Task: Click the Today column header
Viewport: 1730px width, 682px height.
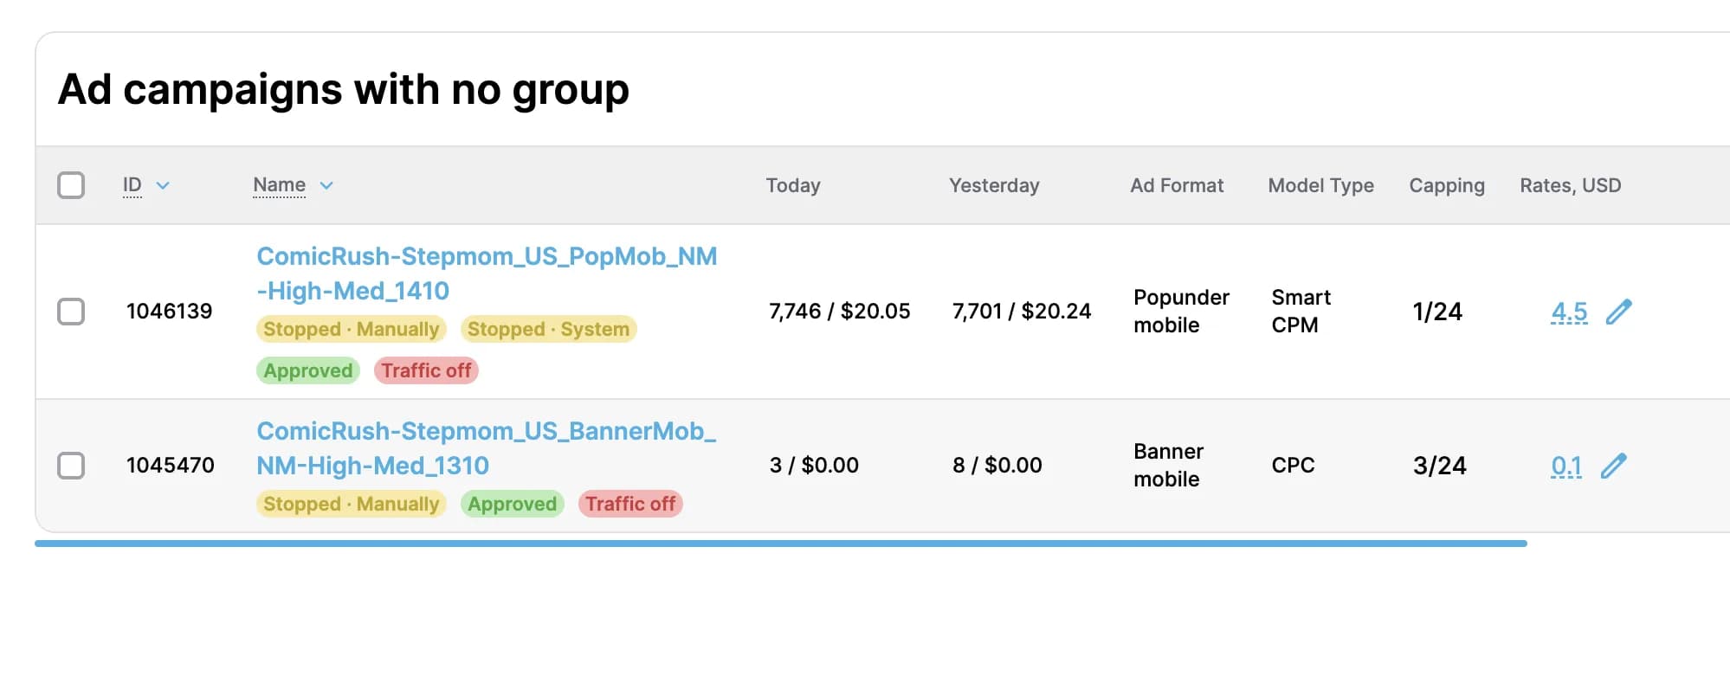Action: pyautogui.click(x=793, y=185)
